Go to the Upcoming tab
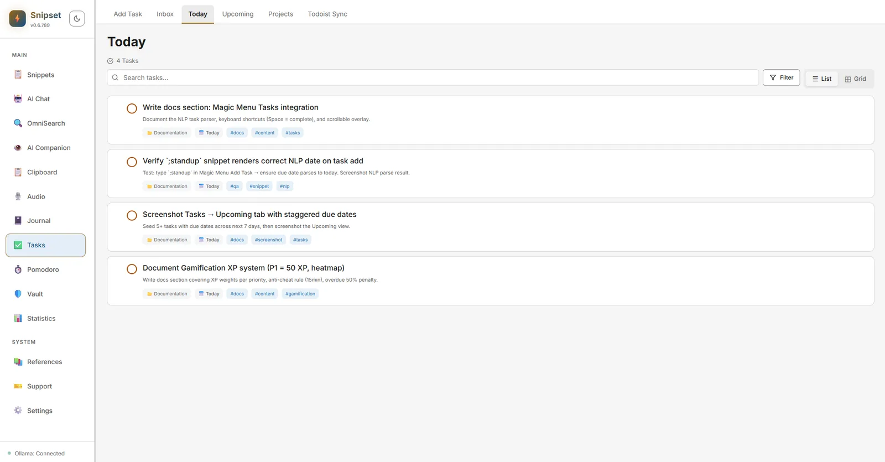The height and width of the screenshot is (462, 885). [x=238, y=14]
